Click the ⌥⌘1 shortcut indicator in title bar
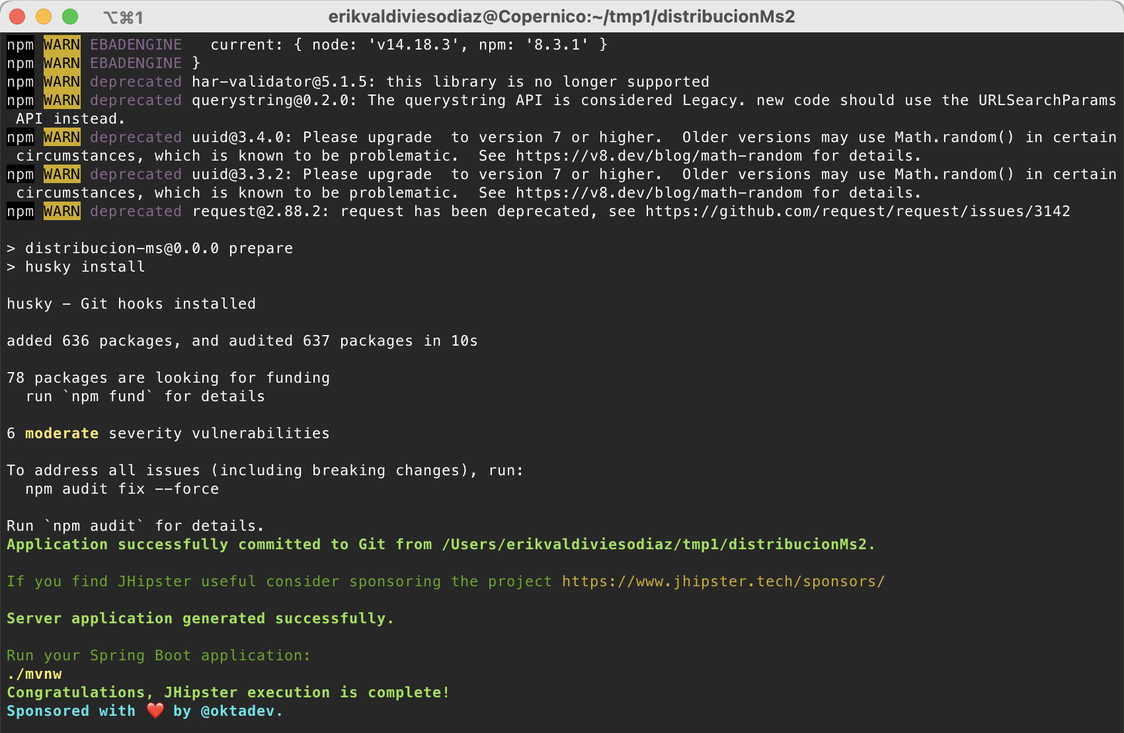The height and width of the screenshot is (733, 1124). point(124,17)
